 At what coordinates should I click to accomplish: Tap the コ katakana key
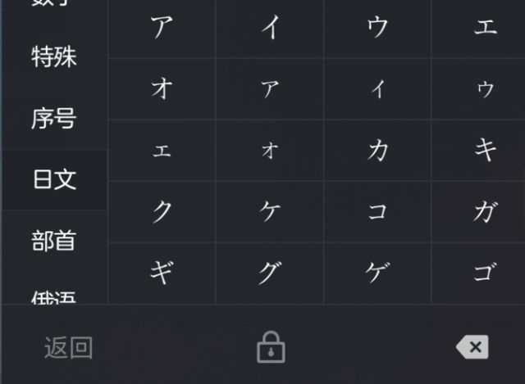coord(377,212)
